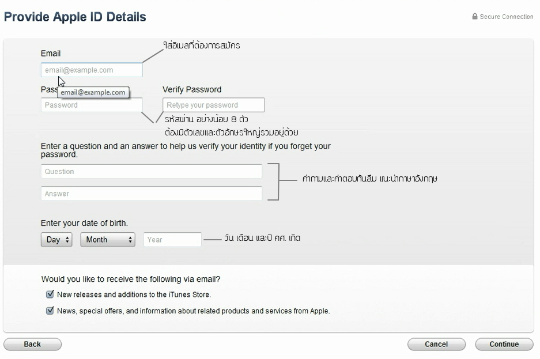
Task: Click the Email input field
Action: [92, 70]
